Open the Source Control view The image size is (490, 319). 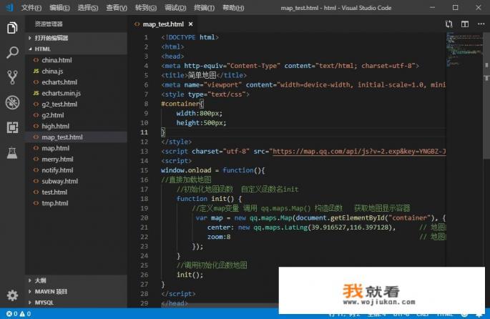click(12, 77)
